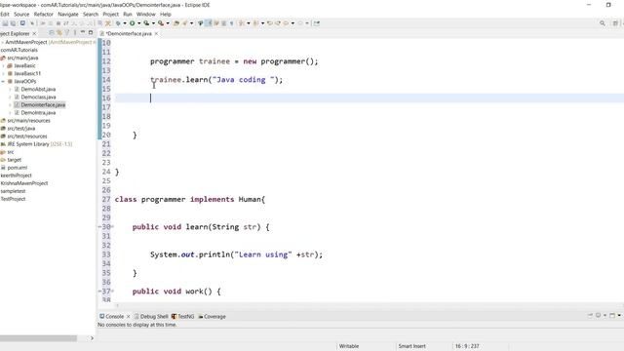This screenshot has height=351, width=624.
Task: Click the Forward navigation arrow in toolbar
Action: tap(300, 23)
